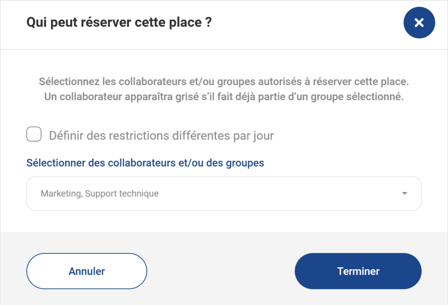Select the text Marketing in the field
The height and width of the screenshot is (305, 448).
pos(55,193)
